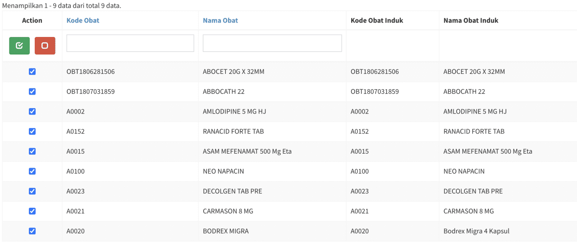Click the Bodrex Migra 4 Kapsul cell
Image resolution: width=577 pixels, height=251 pixels.
click(476, 231)
